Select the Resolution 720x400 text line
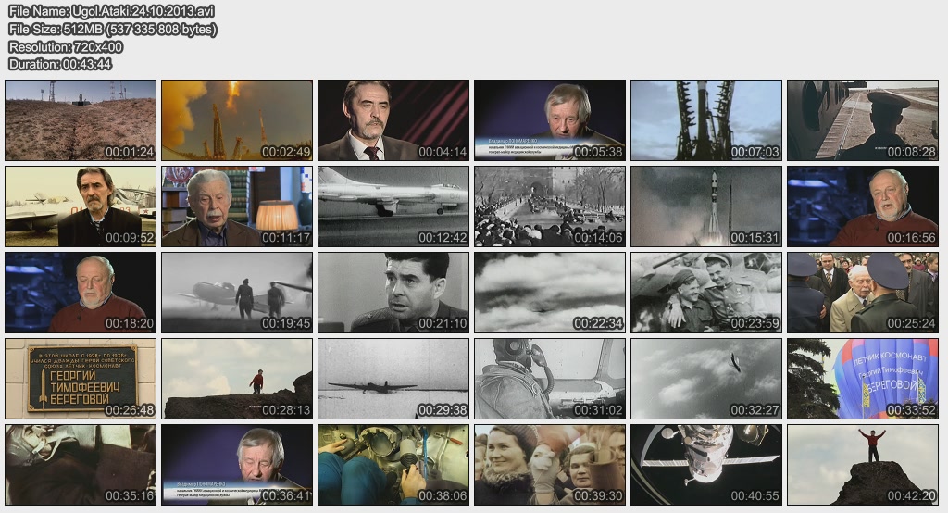This screenshot has height=513, width=948. pyautogui.click(x=66, y=46)
